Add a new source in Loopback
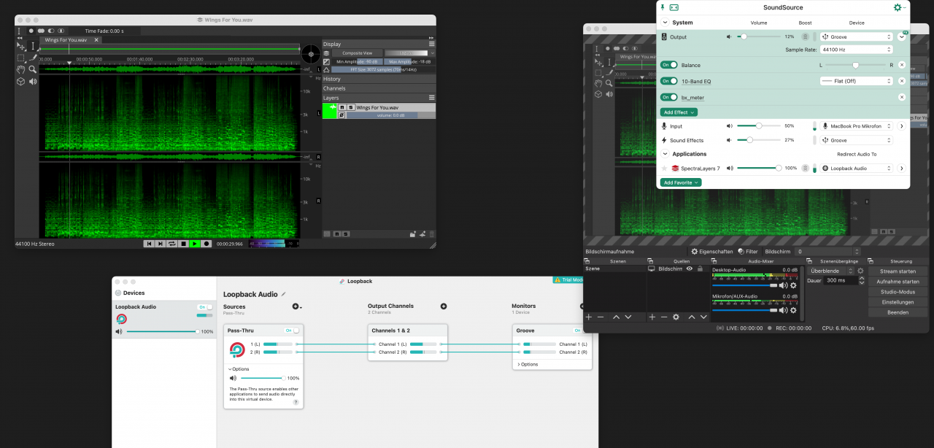 296,306
